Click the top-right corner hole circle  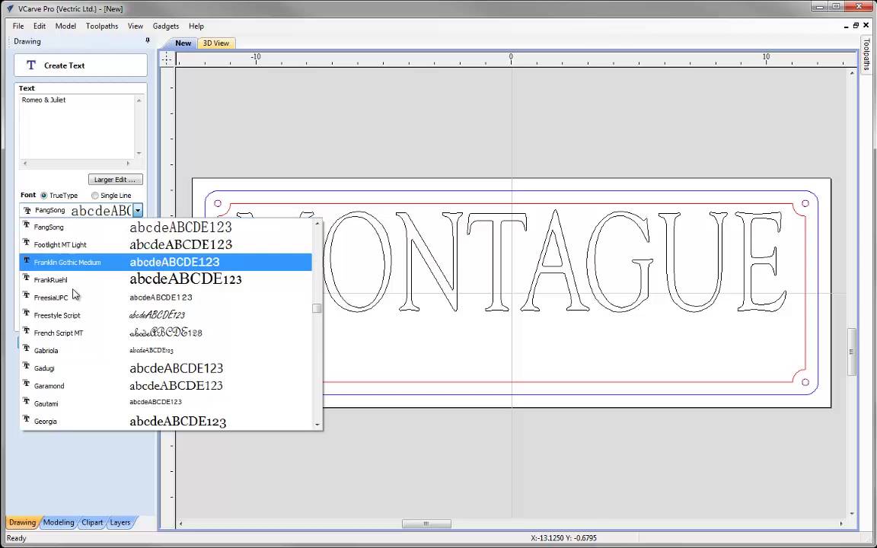click(x=805, y=203)
